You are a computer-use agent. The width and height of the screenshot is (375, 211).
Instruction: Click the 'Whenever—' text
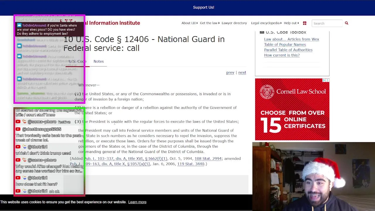pos(89,85)
